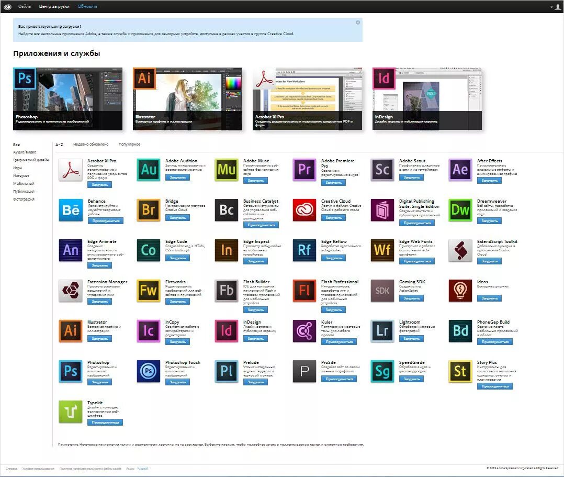Select the Dreamweaver Dw icon
564x477 pixels.
[x=460, y=210]
